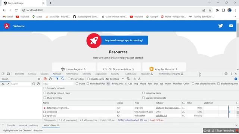
Task: Open the DevTools settings gear
Action: point(226,74)
